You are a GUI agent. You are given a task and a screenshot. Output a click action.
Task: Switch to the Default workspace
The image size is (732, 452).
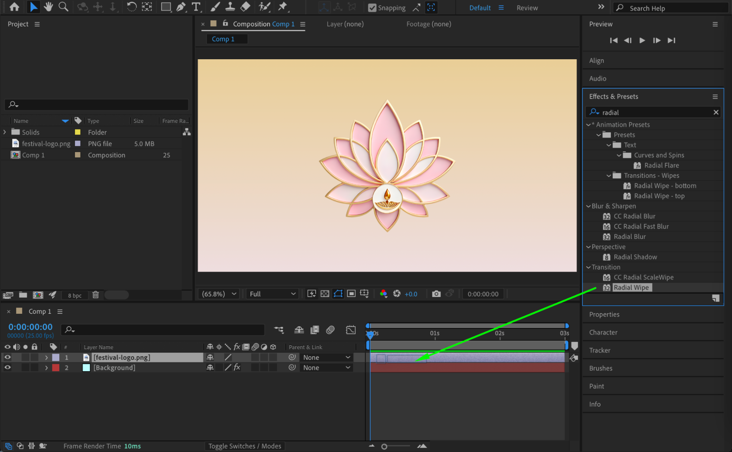480,8
